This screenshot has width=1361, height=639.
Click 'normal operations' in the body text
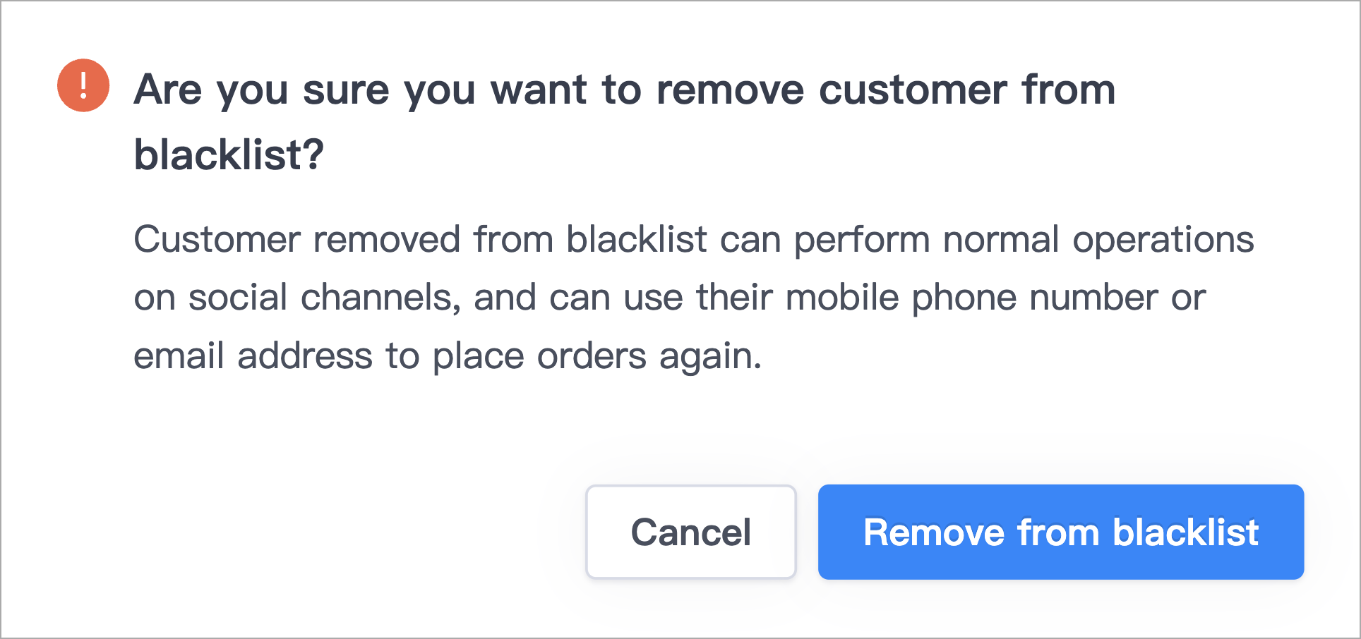[1098, 239]
